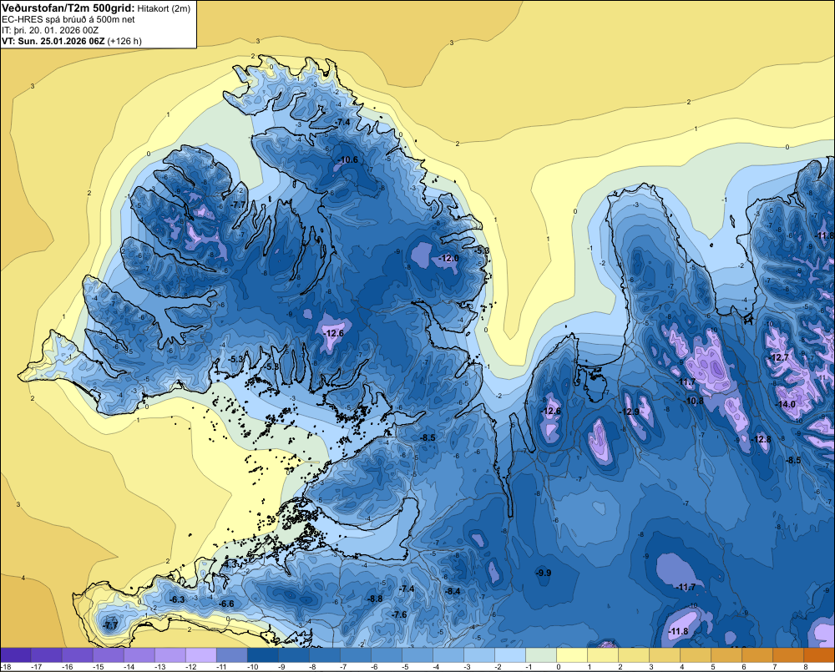
Task: Click the legend color between 3 and 4
Action: click(664, 655)
